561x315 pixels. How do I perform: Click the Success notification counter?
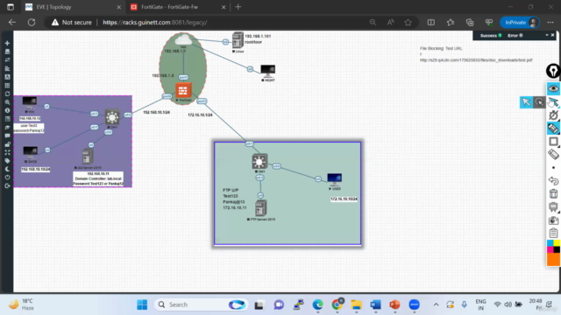[x=491, y=35]
